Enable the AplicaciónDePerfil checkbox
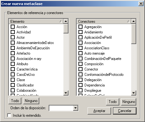Screen dimensions: 145x122 [x=80, y=37]
